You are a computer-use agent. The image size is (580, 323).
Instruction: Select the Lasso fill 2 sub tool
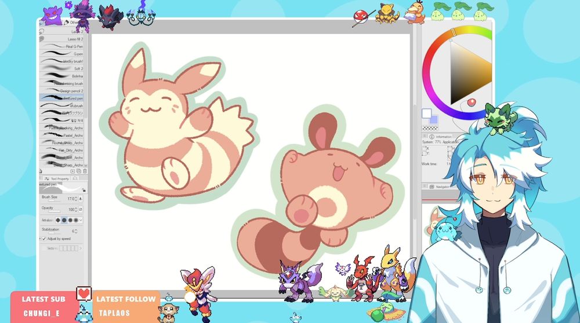pyautogui.click(x=61, y=39)
